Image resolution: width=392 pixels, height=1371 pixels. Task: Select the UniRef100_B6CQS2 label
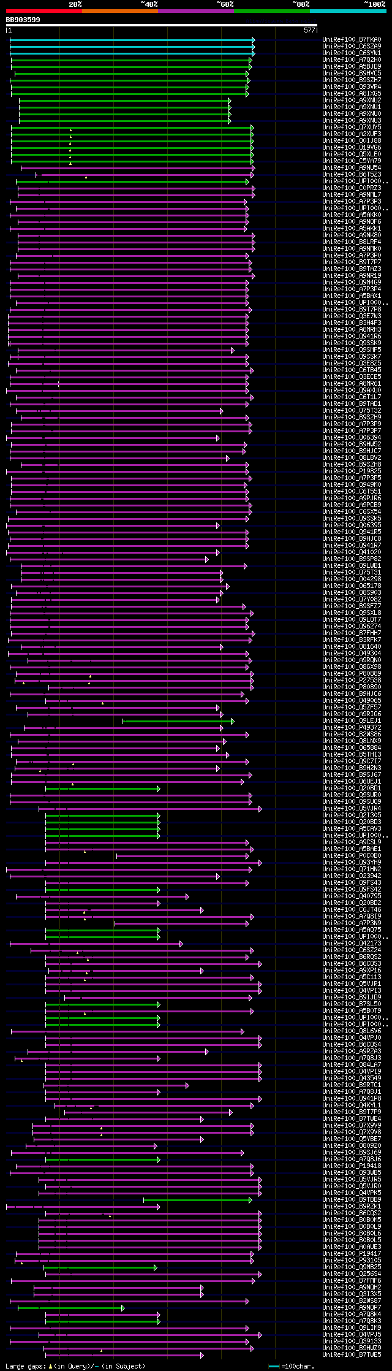point(352,1213)
